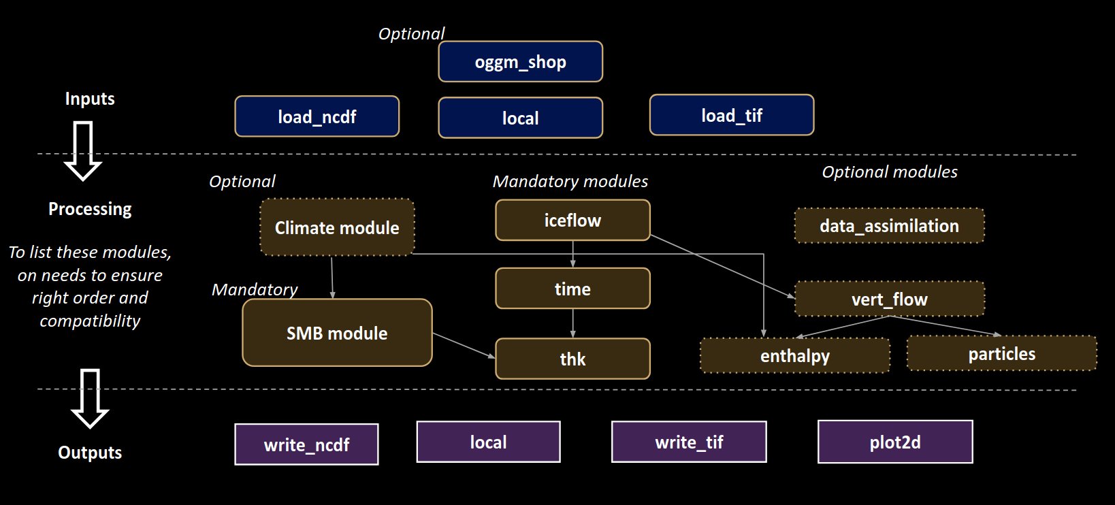Select the SMB module box
The image size is (1115, 505).
(337, 333)
